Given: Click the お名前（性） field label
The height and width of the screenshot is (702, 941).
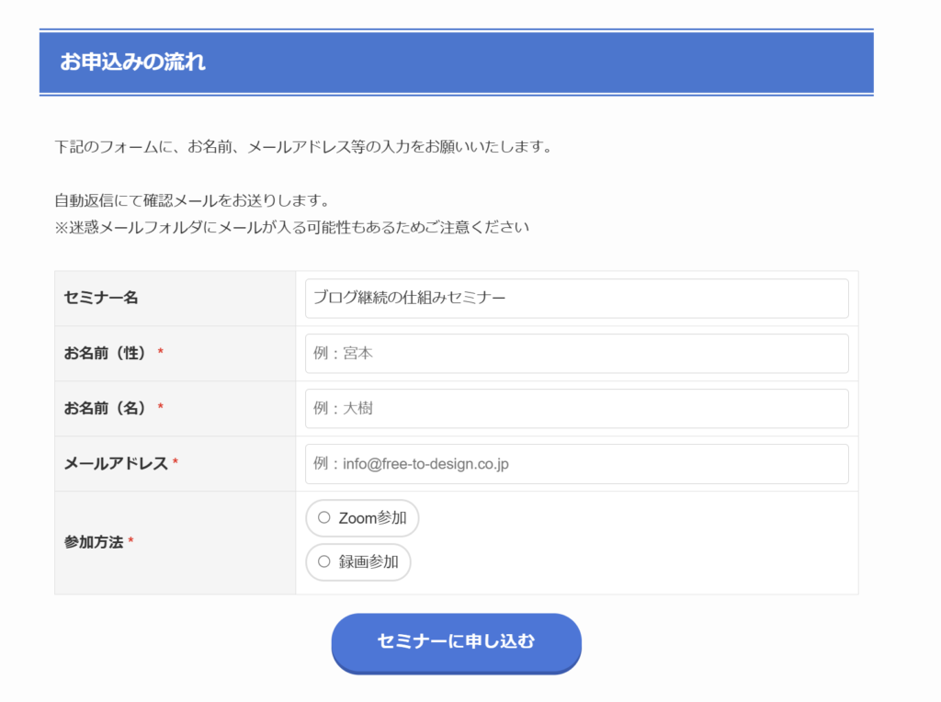Looking at the screenshot, I should [x=105, y=353].
